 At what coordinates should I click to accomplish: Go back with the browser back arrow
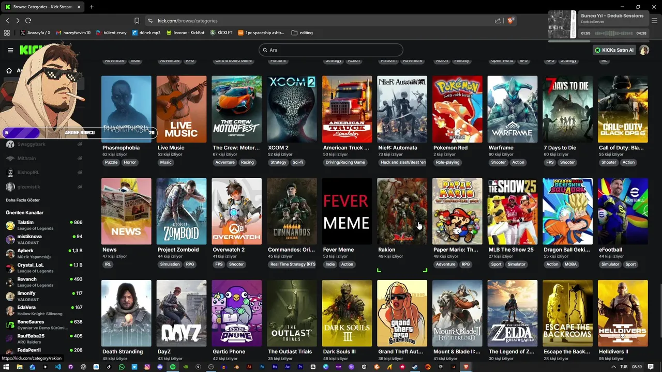(x=7, y=21)
